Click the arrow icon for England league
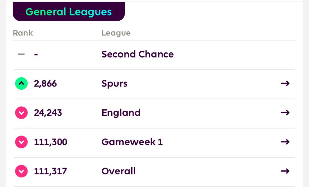The height and width of the screenshot is (187, 309). click(x=285, y=112)
